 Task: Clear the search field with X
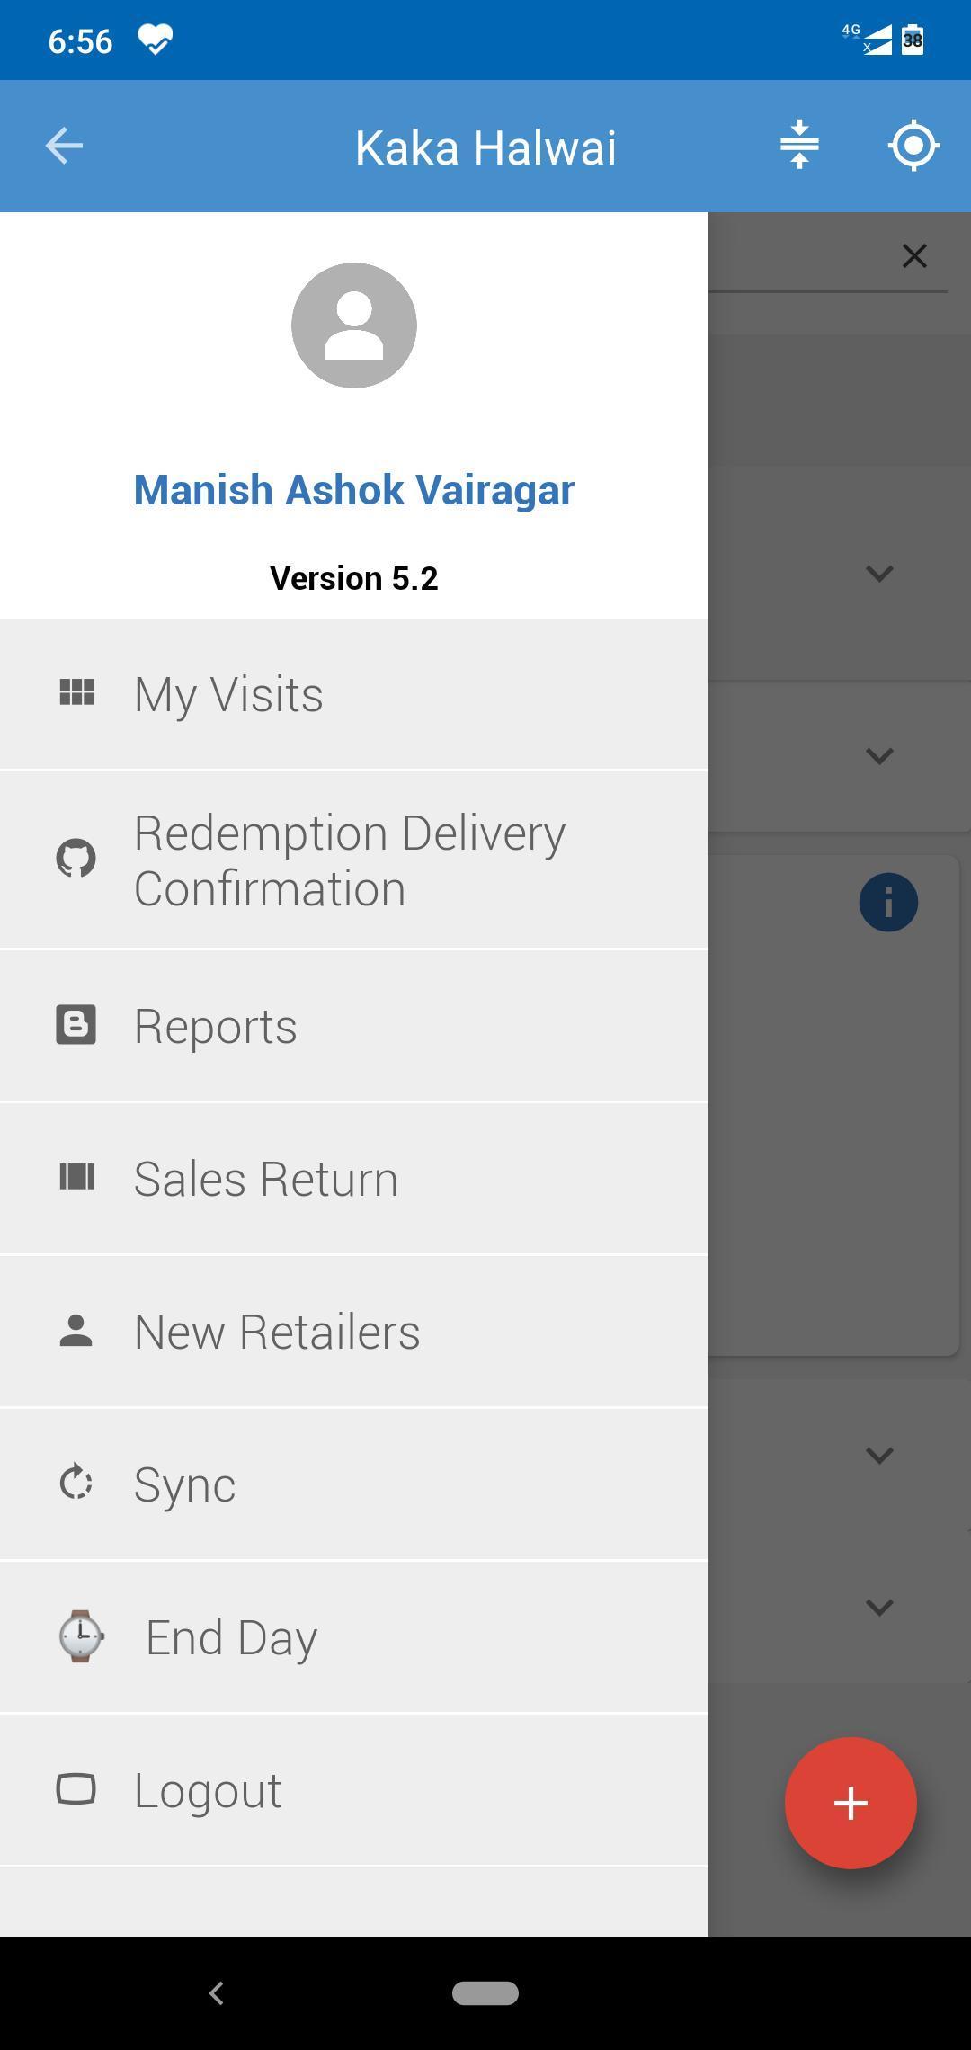point(914,256)
